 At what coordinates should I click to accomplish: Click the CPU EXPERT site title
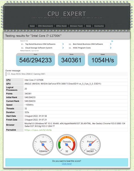point(67,14)
